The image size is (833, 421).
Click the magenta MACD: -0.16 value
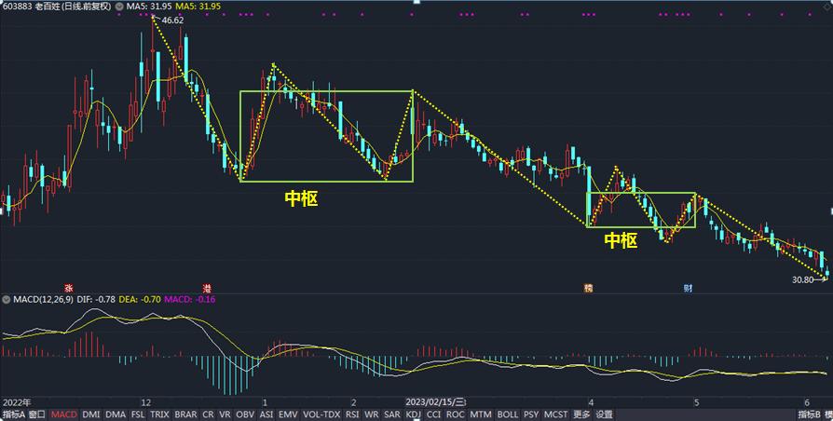click(x=190, y=299)
